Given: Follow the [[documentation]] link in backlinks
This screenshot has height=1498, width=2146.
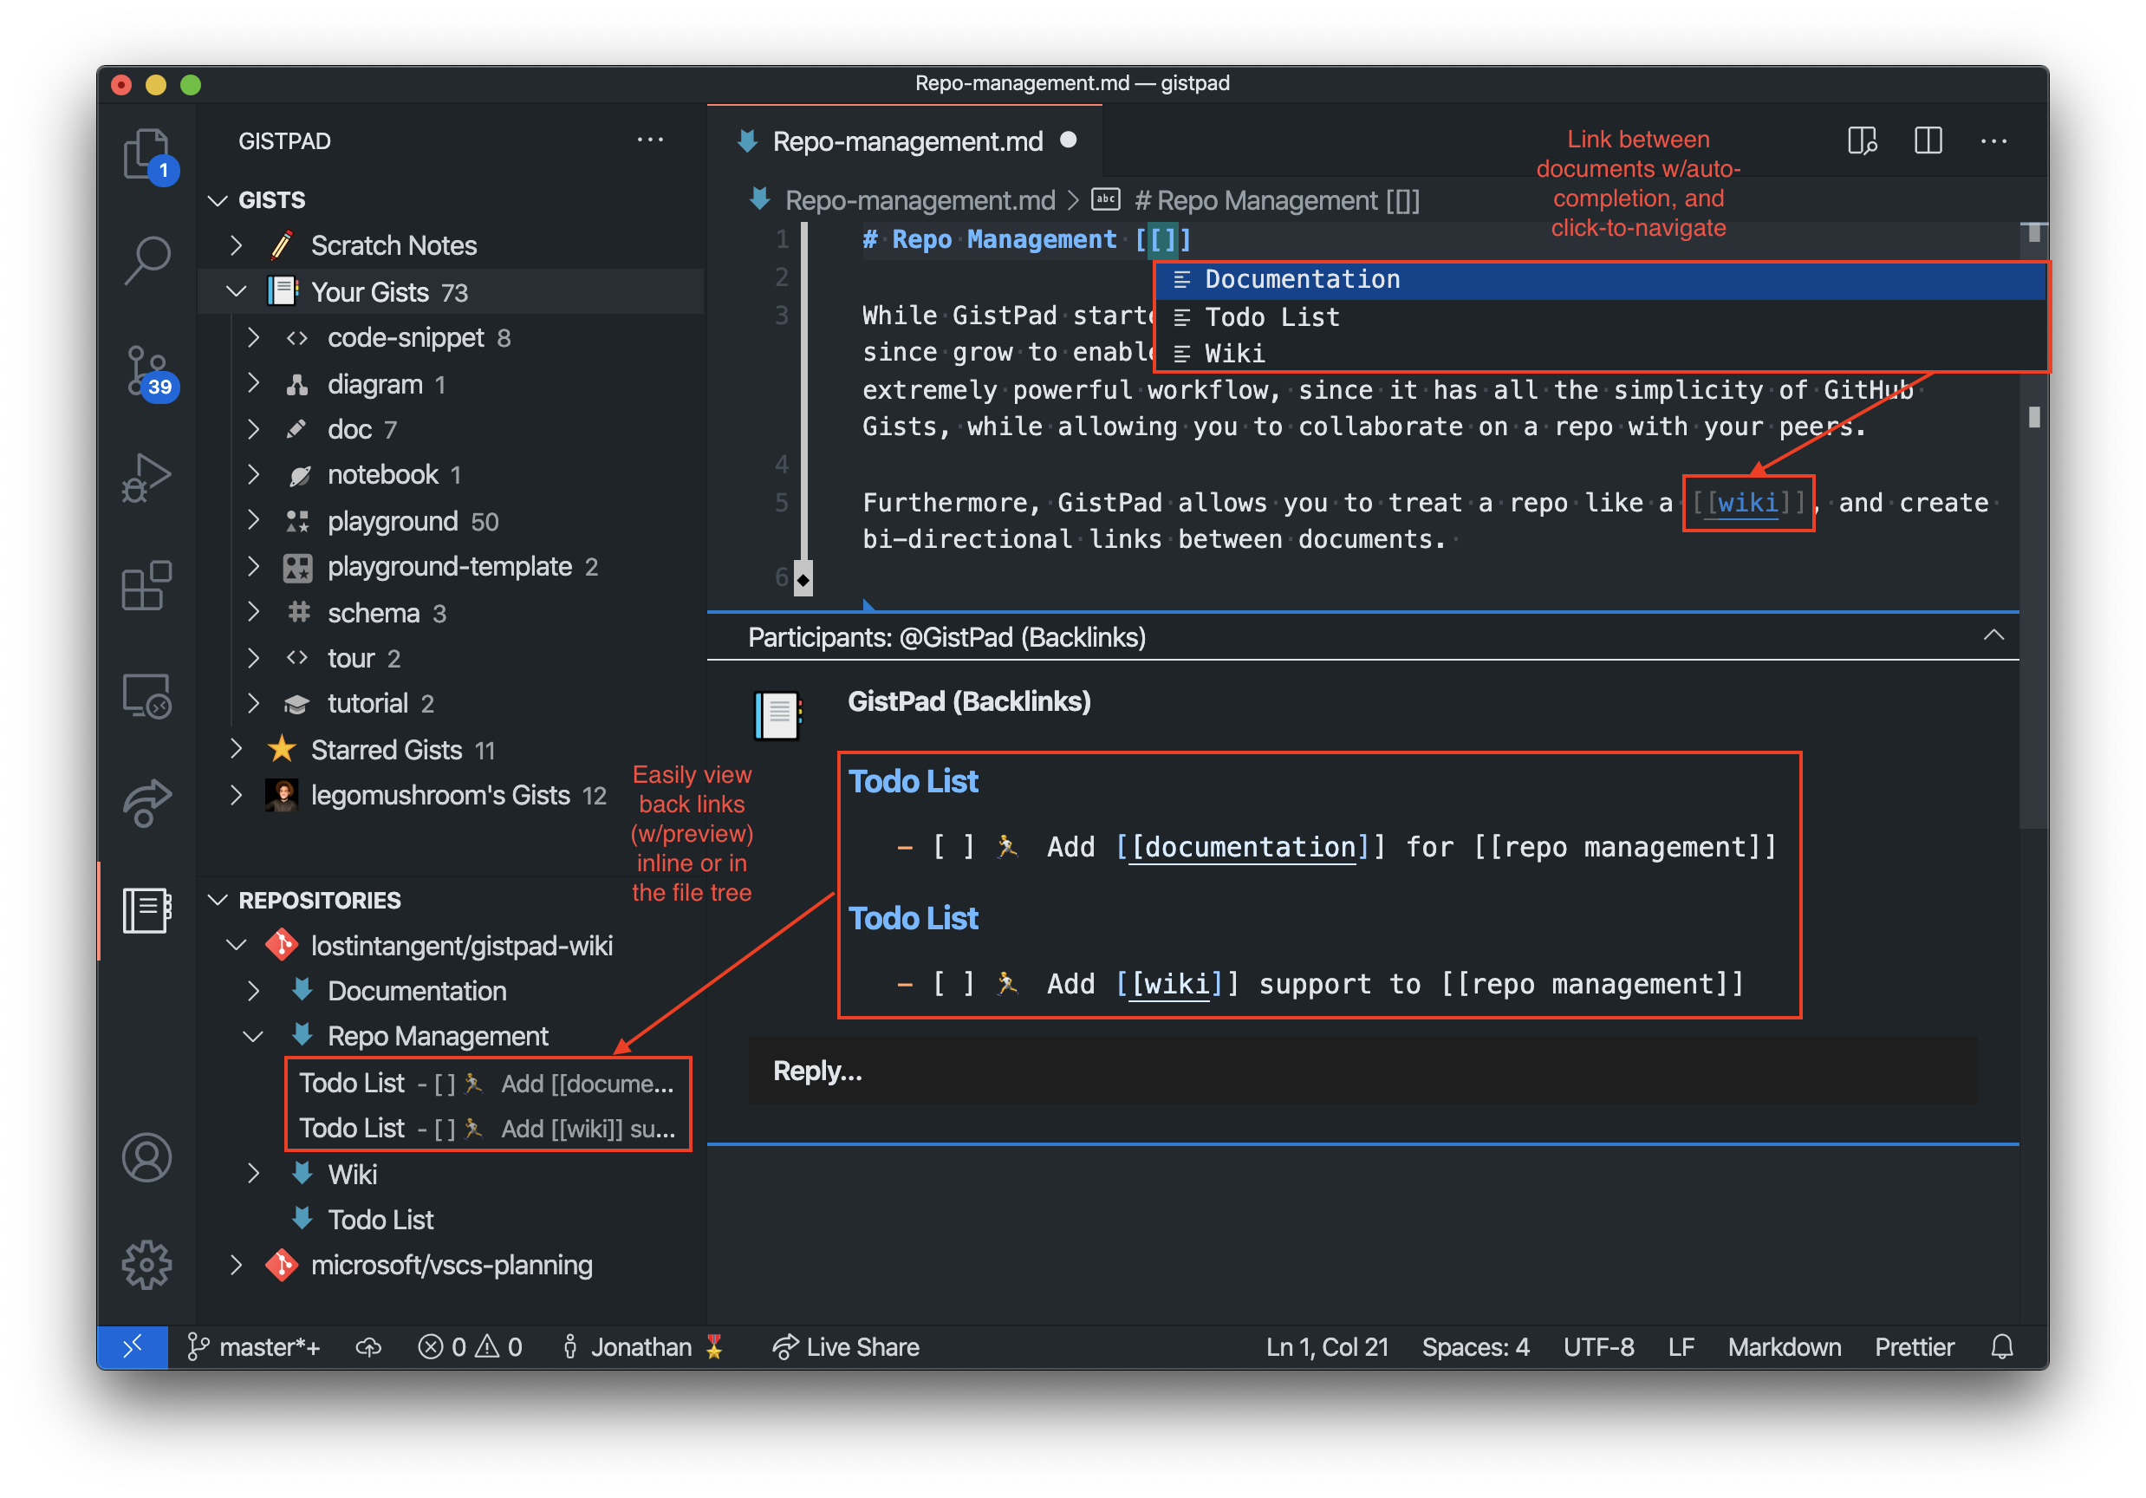Looking at the screenshot, I should [1249, 847].
